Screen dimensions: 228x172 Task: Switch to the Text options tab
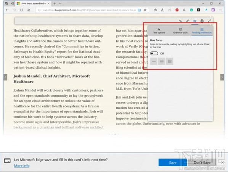[x=159, y=31]
